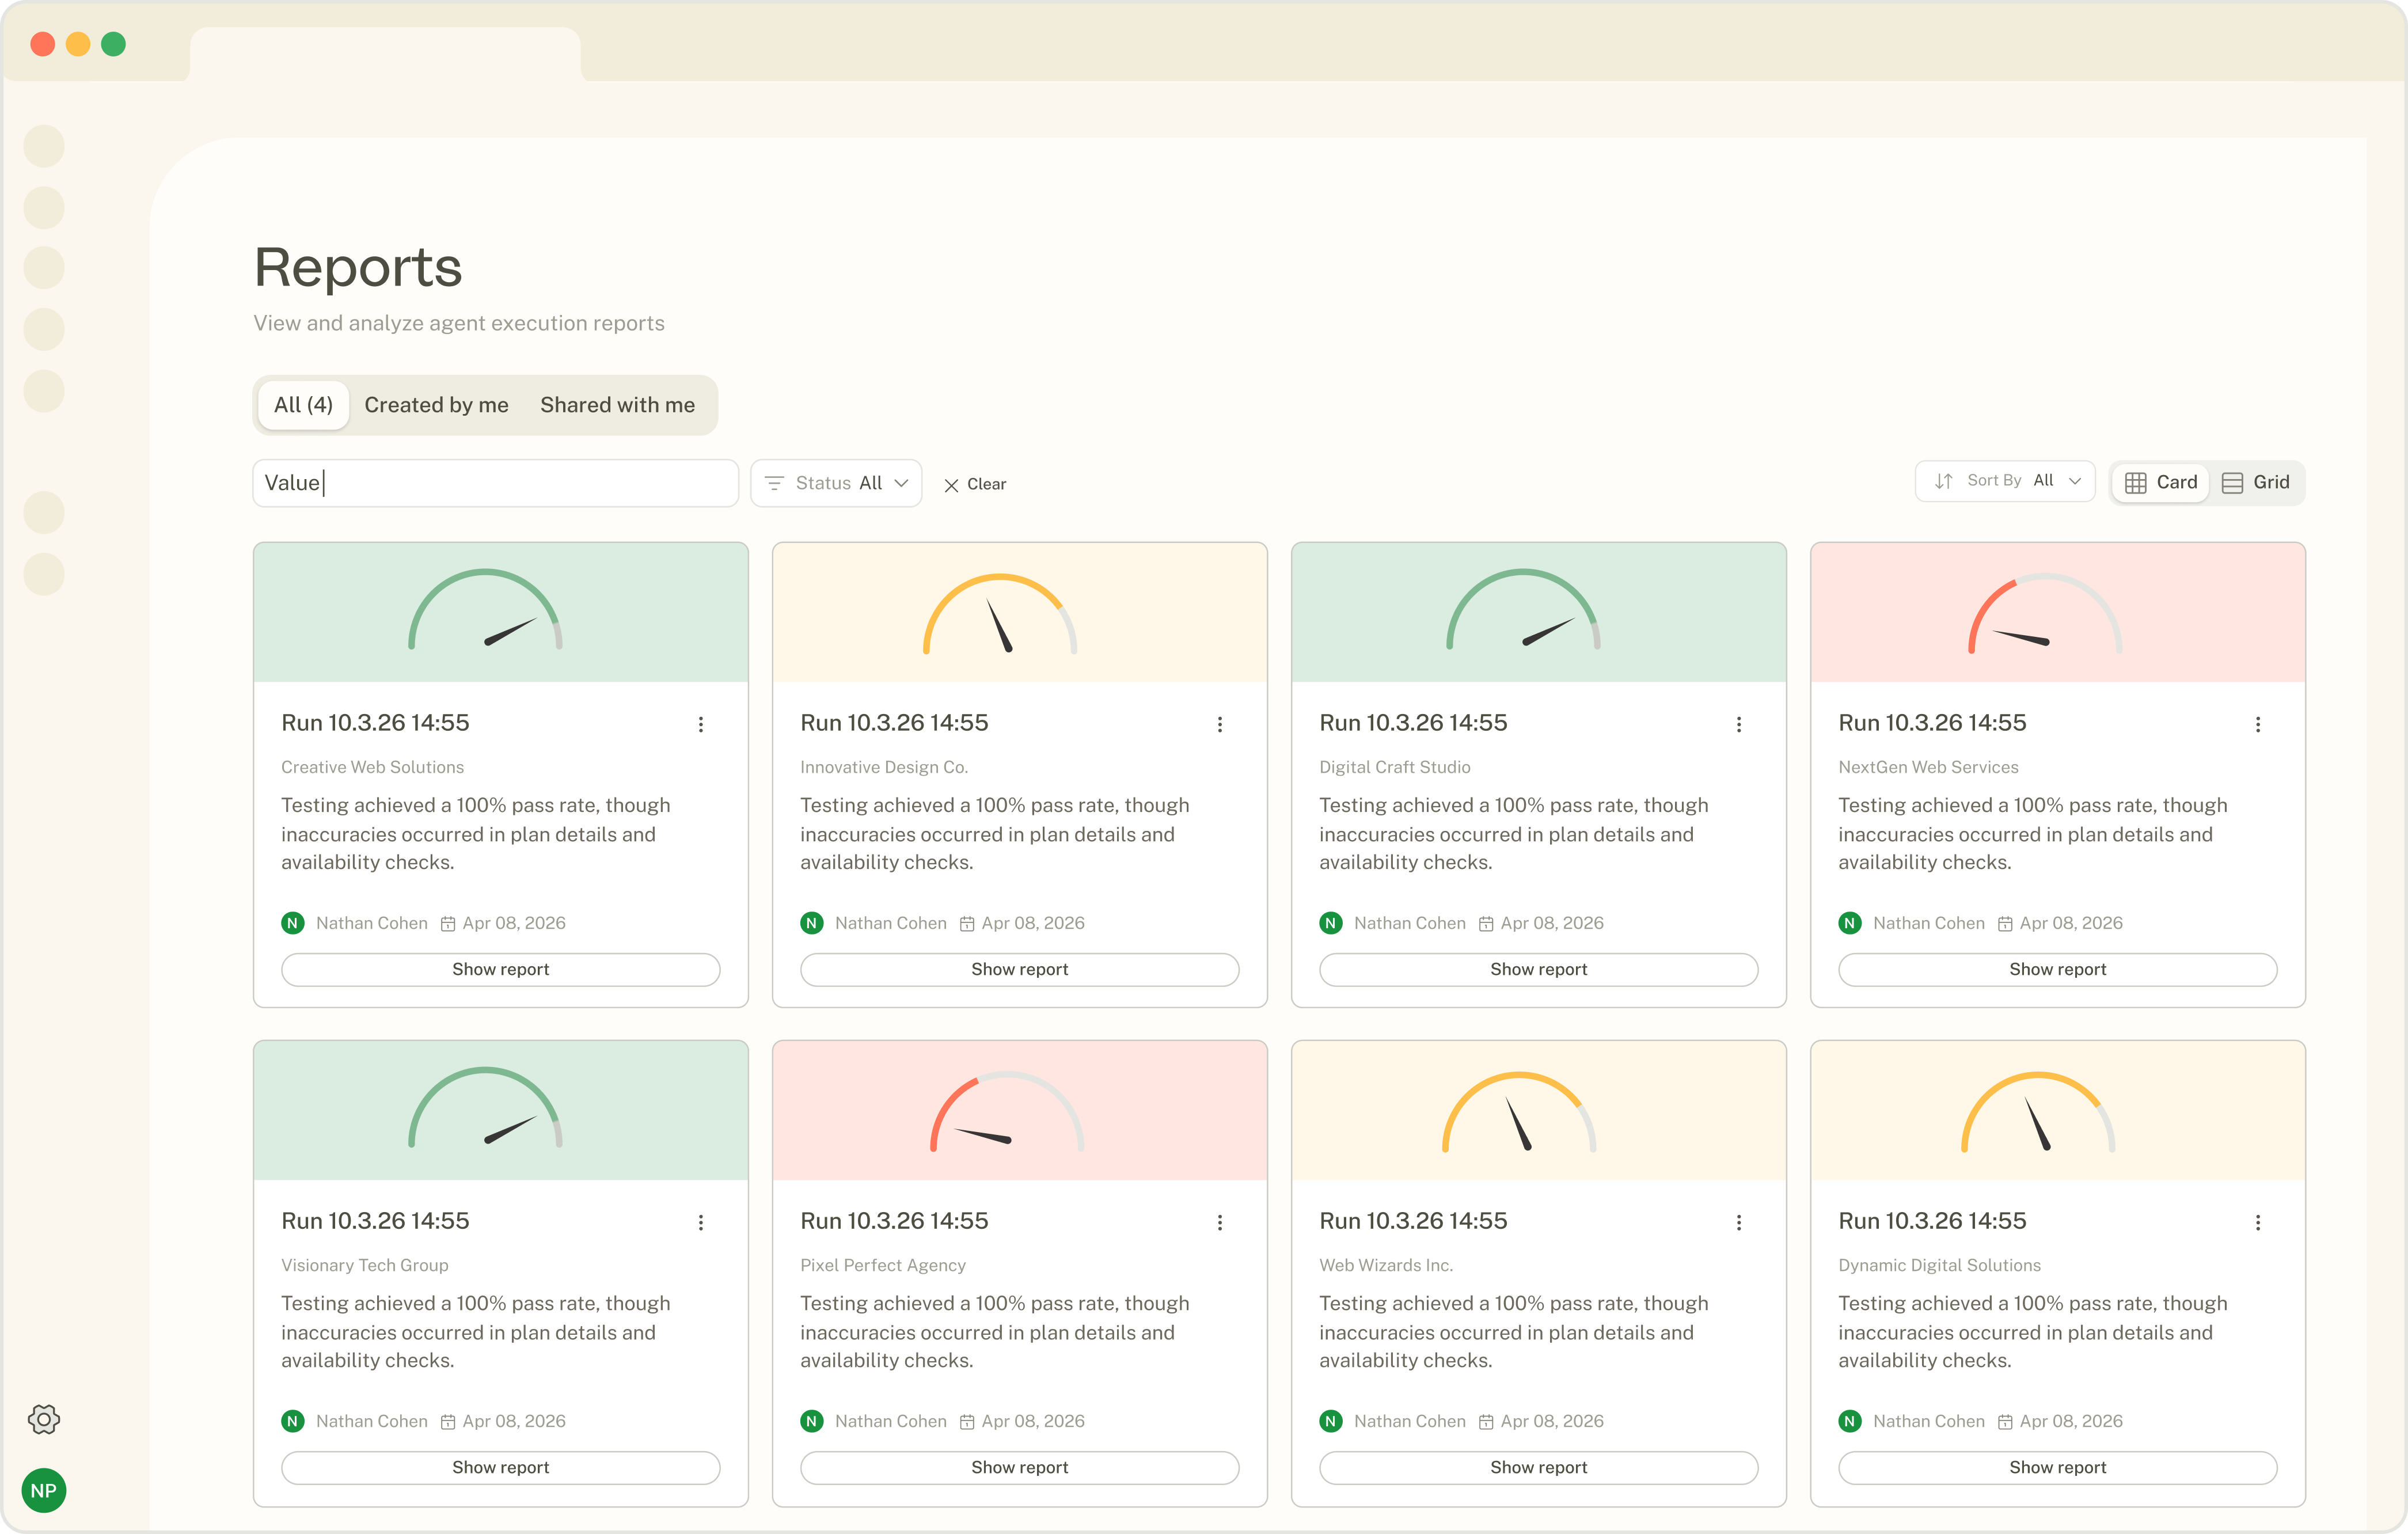
Task: Click the filter lines icon beside Status
Action: pyautogui.click(x=774, y=483)
